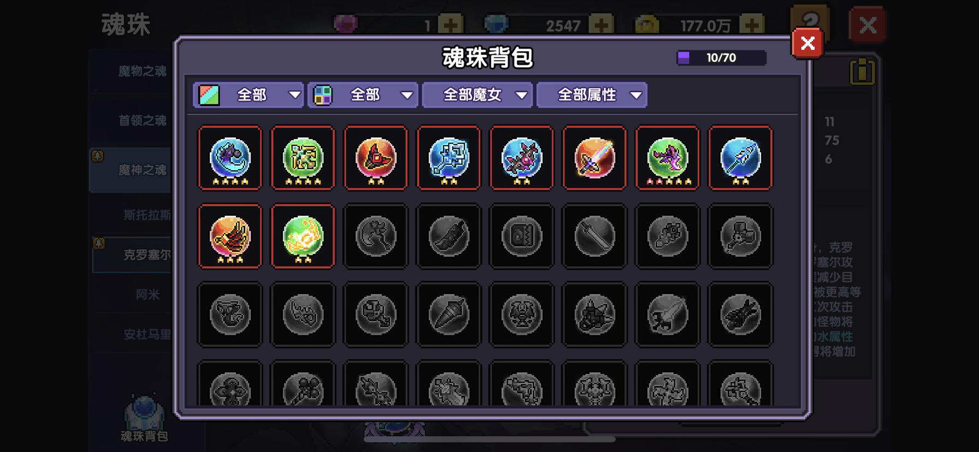This screenshot has width=979, height=452.
Task: Click plus button next to 177.0万 gold
Action: (752, 25)
